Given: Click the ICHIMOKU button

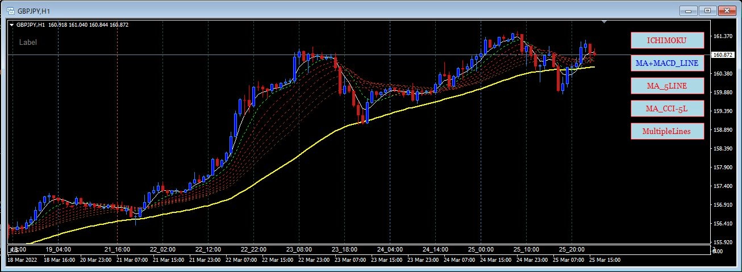Looking at the screenshot, I should 667,40.
